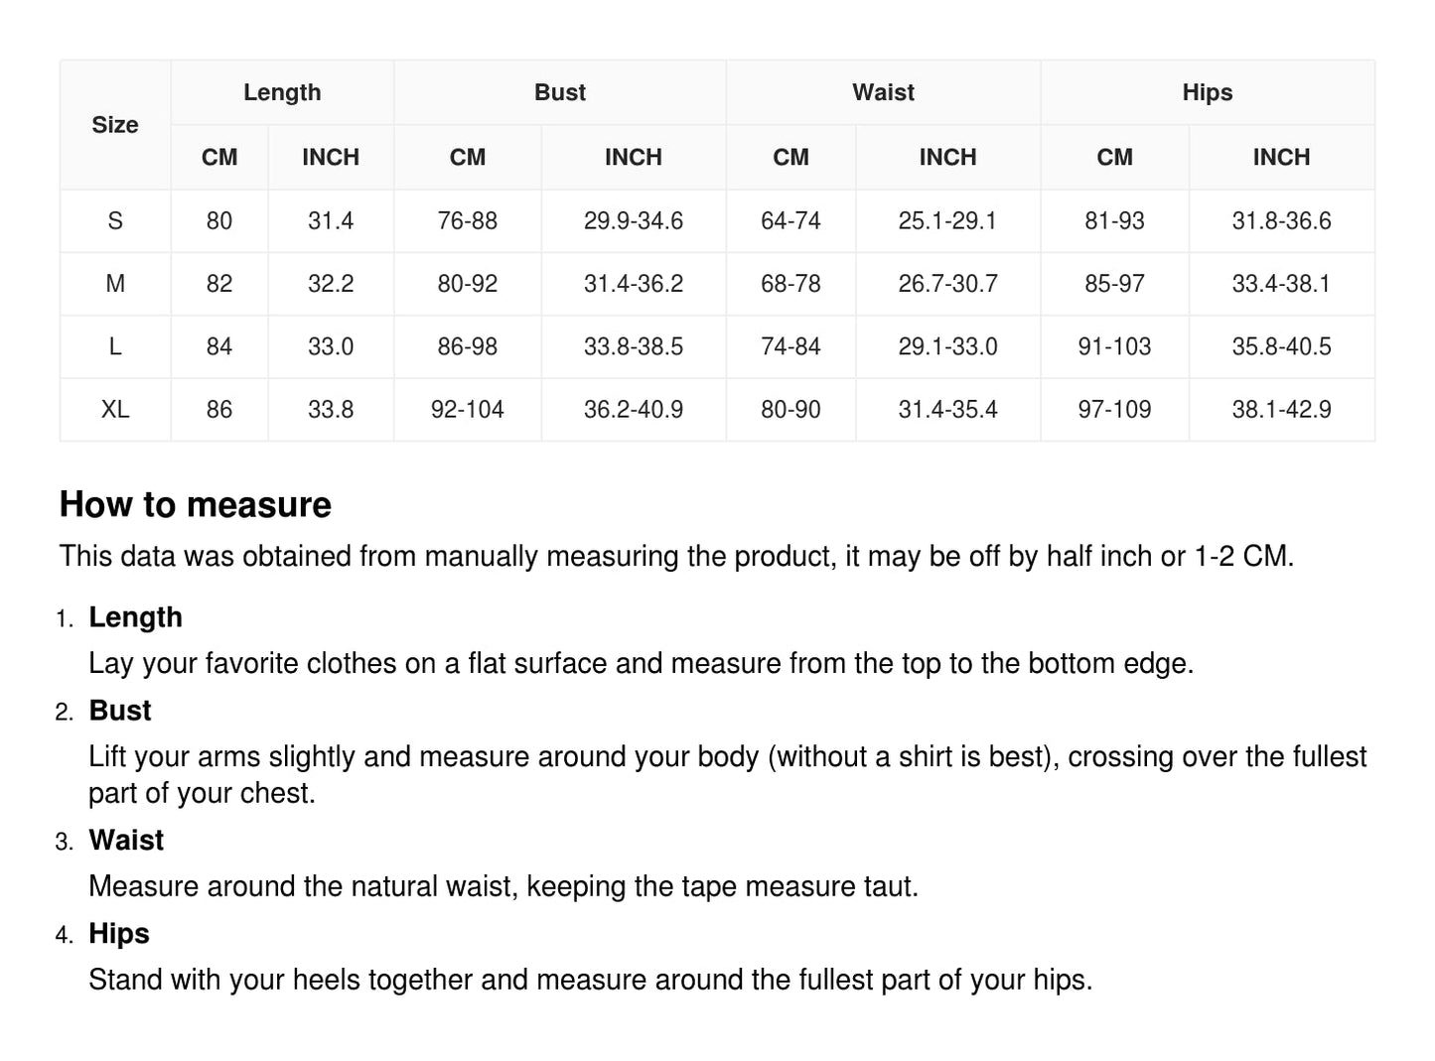The width and height of the screenshot is (1435, 1061).
Task: Click the Size column header
Action: tap(115, 125)
